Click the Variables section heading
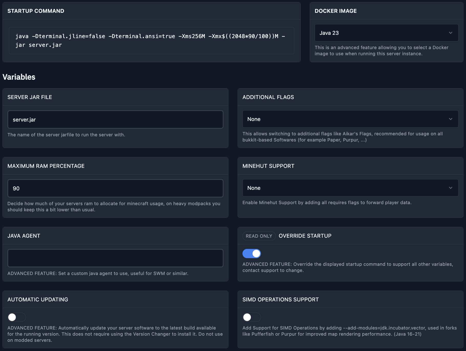The image size is (466, 351). pos(19,77)
